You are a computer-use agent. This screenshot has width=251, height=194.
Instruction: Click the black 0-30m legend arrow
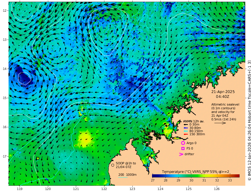point(185,125)
